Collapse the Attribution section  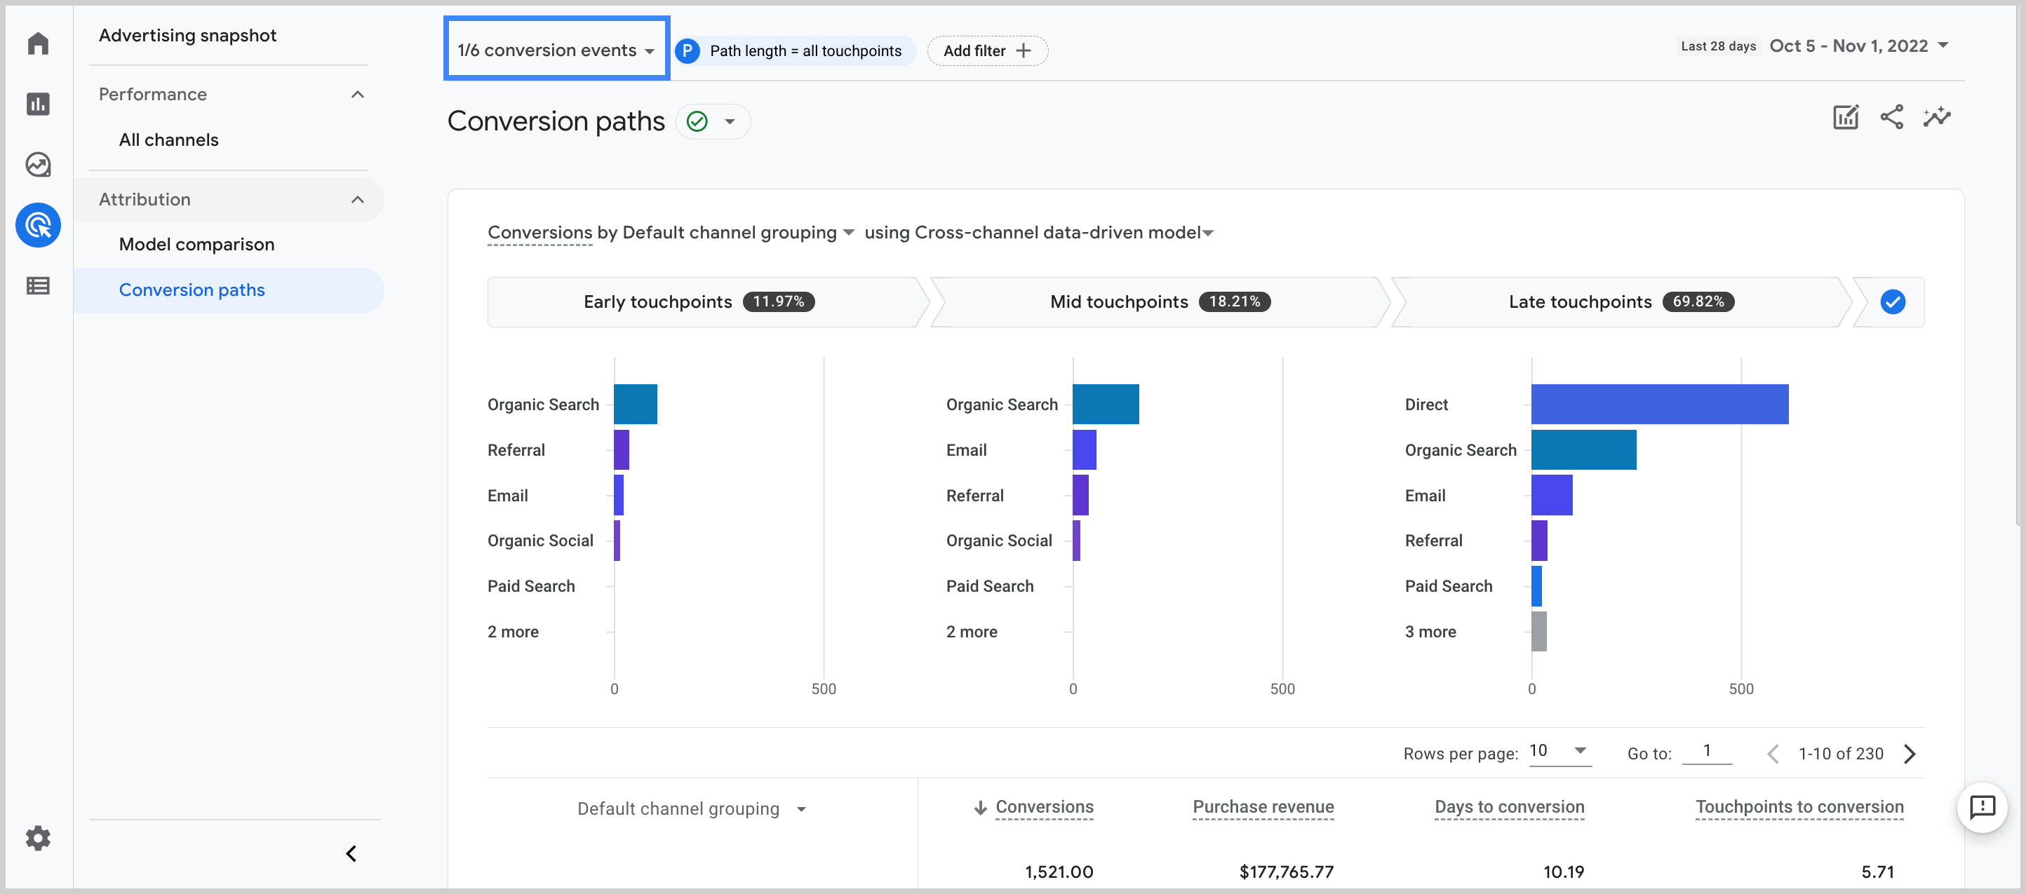(358, 200)
